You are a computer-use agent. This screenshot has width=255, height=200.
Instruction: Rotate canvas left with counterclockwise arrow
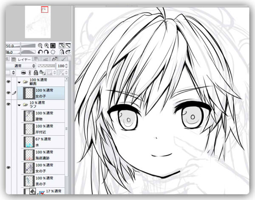(40, 52)
